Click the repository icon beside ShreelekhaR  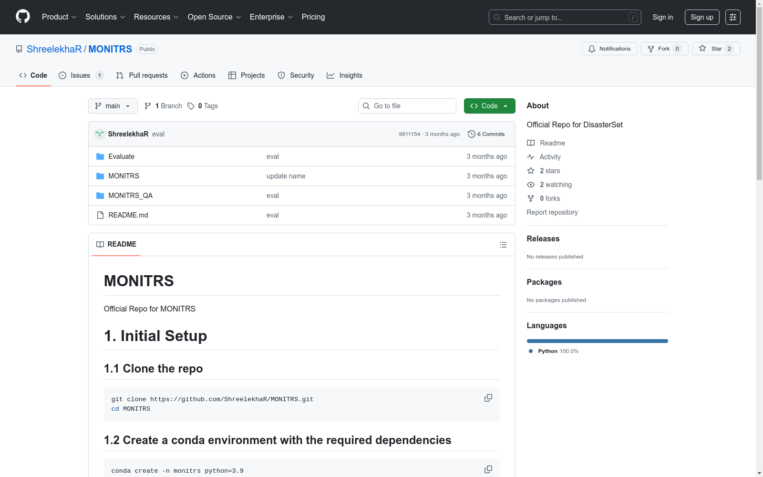point(19,49)
